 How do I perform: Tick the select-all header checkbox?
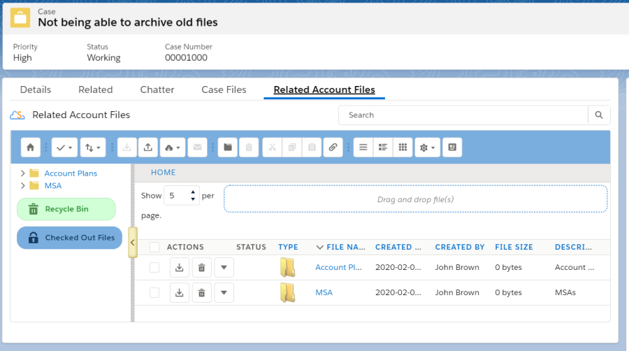click(154, 247)
